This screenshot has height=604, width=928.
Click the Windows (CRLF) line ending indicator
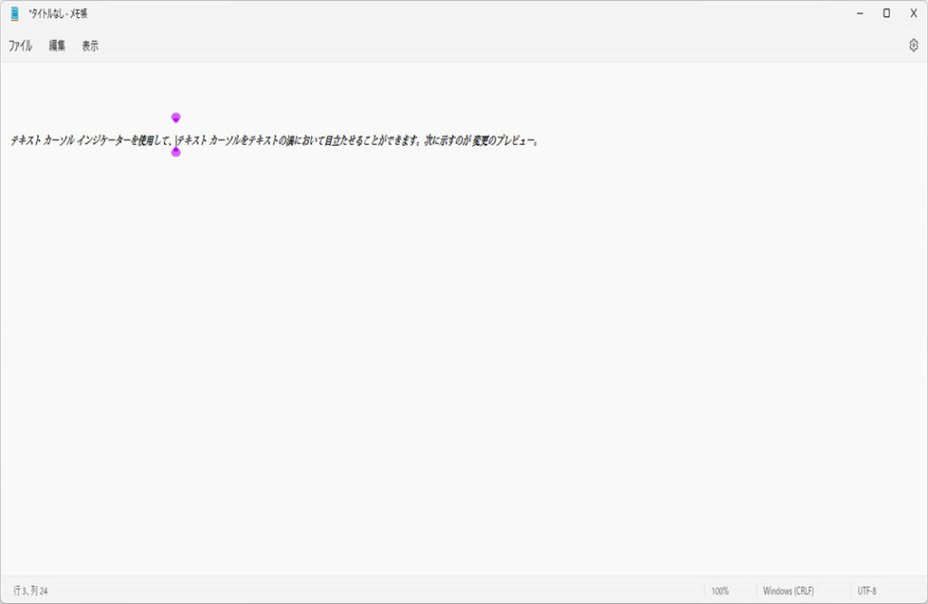point(788,590)
